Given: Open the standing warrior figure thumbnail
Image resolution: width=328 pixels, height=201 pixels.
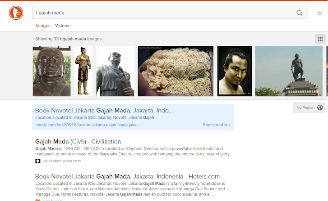Looking at the screenshot, I should coord(83,71).
